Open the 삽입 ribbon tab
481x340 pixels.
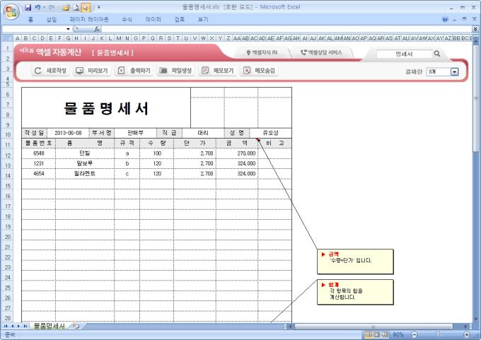[x=52, y=19]
